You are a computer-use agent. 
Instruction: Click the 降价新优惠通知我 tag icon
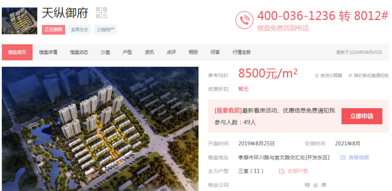pos(350,76)
